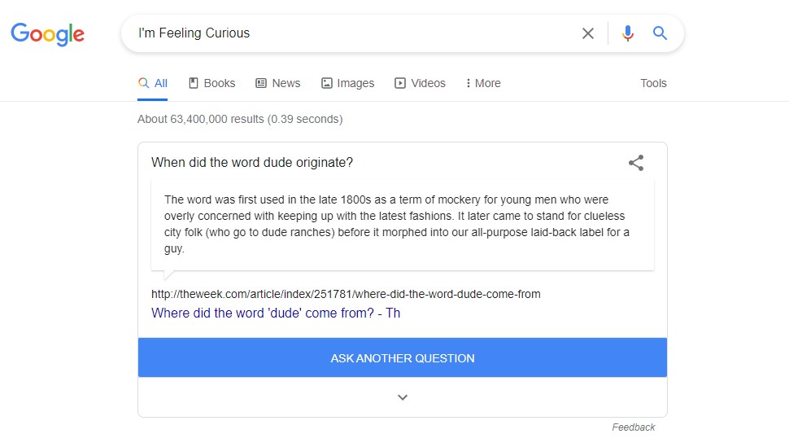Click the Images tab icon
789x447 pixels.
[x=326, y=83]
